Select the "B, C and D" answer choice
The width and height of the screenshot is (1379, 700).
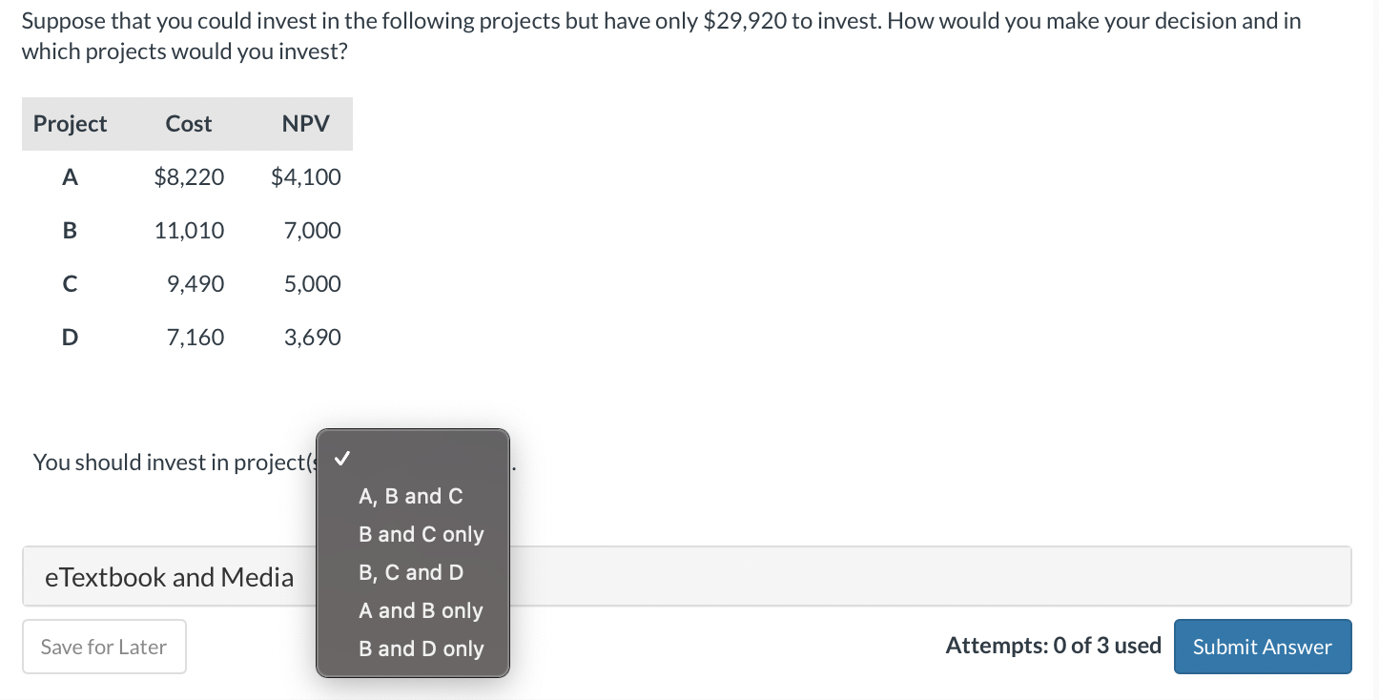click(411, 572)
